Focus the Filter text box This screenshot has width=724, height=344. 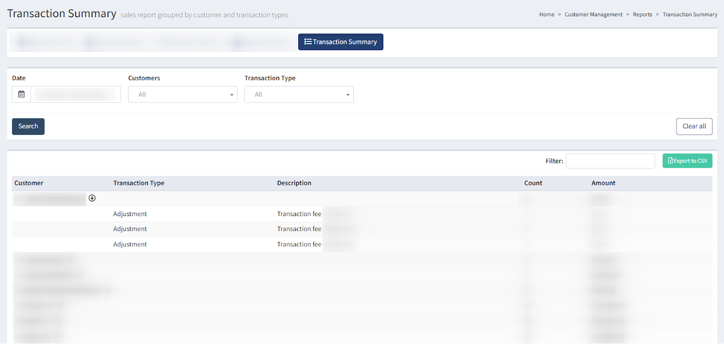pos(610,161)
